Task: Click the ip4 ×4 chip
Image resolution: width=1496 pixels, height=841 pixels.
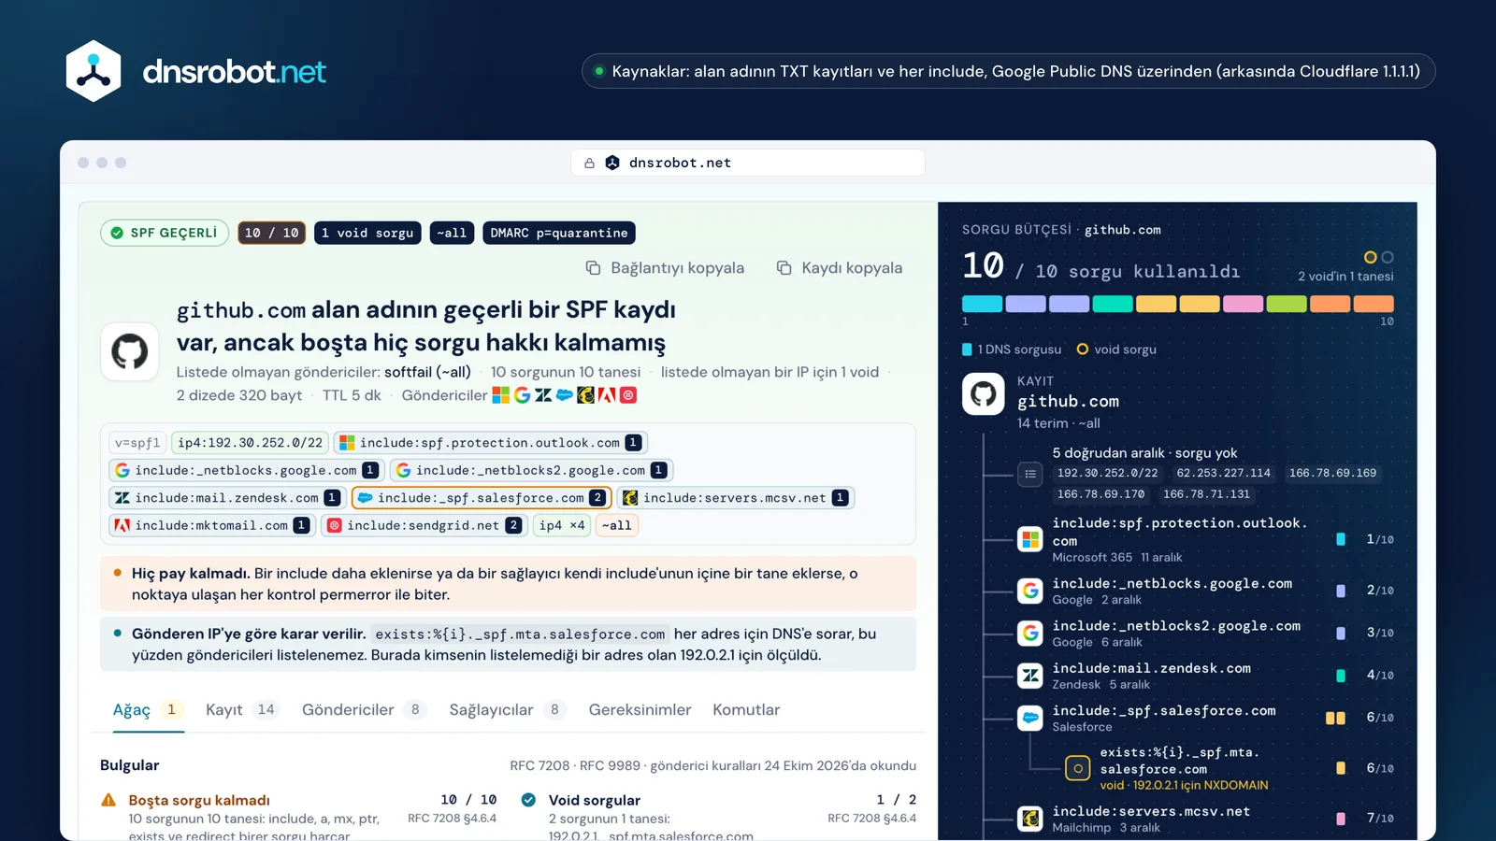Action: point(562,525)
